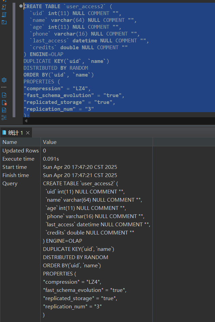
Task: Click the value Sun Apr 20 17:47:21 CST 2025
Action: (x=80, y=175)
